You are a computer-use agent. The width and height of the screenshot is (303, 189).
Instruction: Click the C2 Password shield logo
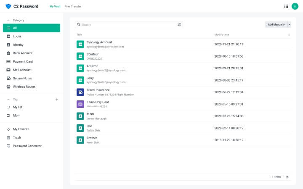[8, 6]
